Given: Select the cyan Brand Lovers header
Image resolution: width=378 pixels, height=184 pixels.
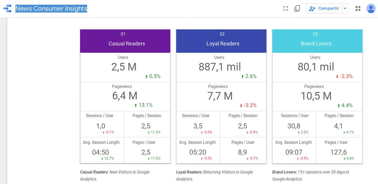Looking at the screenshot, I should click(x=317, y=41).
